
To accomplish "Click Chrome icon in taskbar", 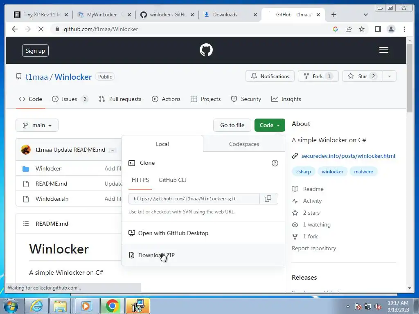I will 112,306.
